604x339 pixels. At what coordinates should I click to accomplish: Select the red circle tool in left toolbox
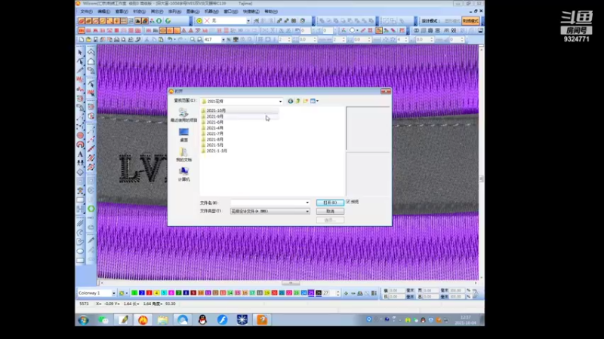tap(80, 136)
